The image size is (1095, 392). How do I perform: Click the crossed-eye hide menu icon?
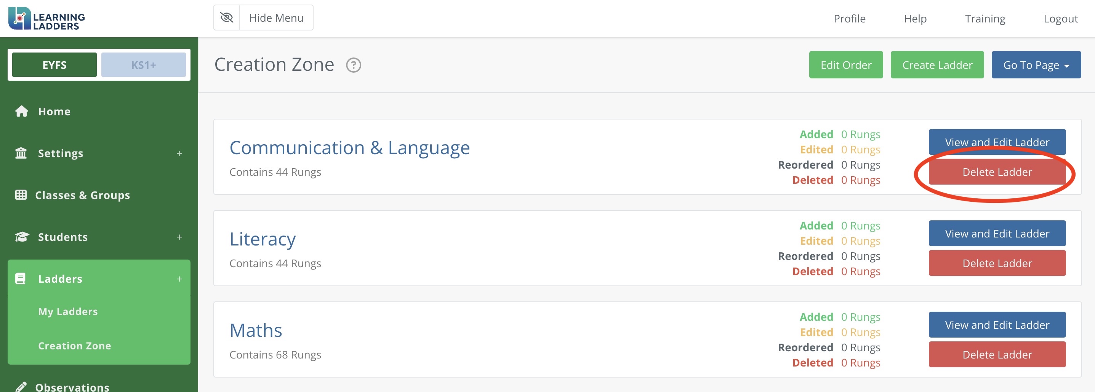click(x=227, y=18)
